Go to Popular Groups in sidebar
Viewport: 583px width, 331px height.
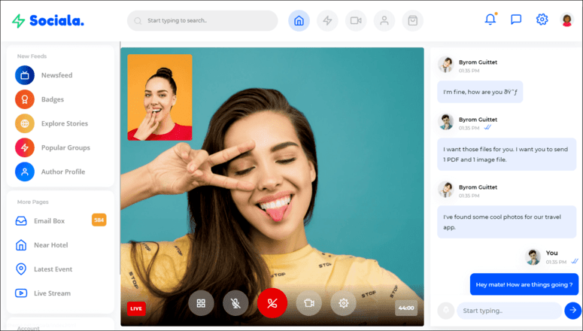point(65,147)
